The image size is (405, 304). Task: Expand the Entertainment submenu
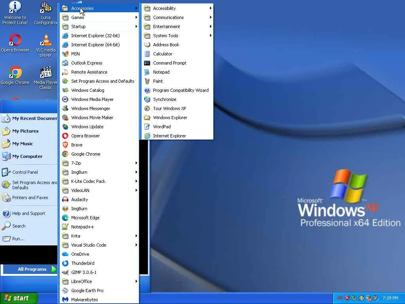[x=177, y=27]
